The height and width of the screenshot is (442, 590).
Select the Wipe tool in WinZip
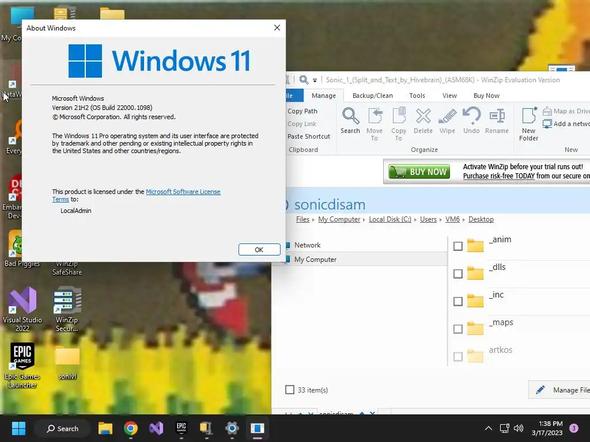point(447,120)
